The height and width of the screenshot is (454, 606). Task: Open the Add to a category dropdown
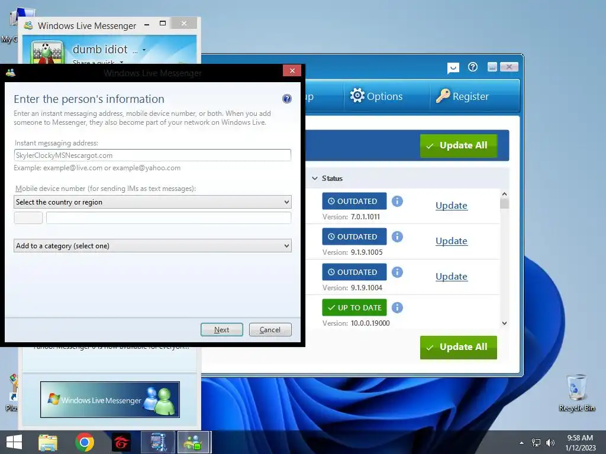click(152, 246)
